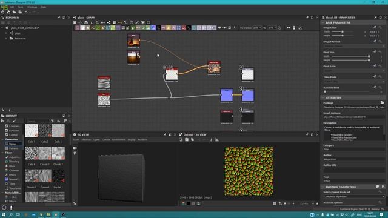Open the Windows Start menu on the taskbar
This screenshot has height=218, width=388.
tap(4, 215)
